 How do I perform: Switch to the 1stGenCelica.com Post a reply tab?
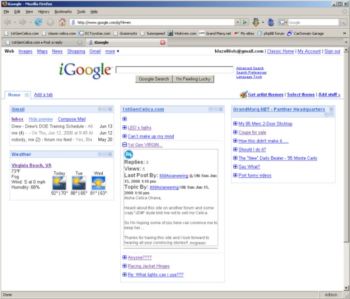(x=43, y=42)
